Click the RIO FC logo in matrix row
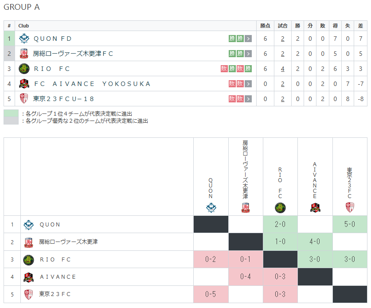Image resolution: width=371 pixels, height=308 pixels. click(x=28, y=260)
